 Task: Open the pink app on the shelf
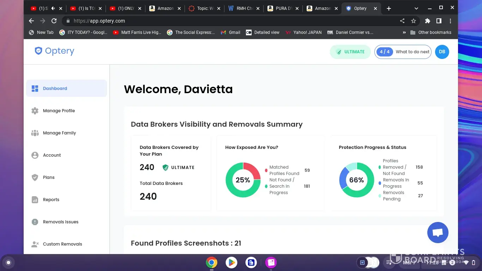pyautogui.click(x=271, y=263)
